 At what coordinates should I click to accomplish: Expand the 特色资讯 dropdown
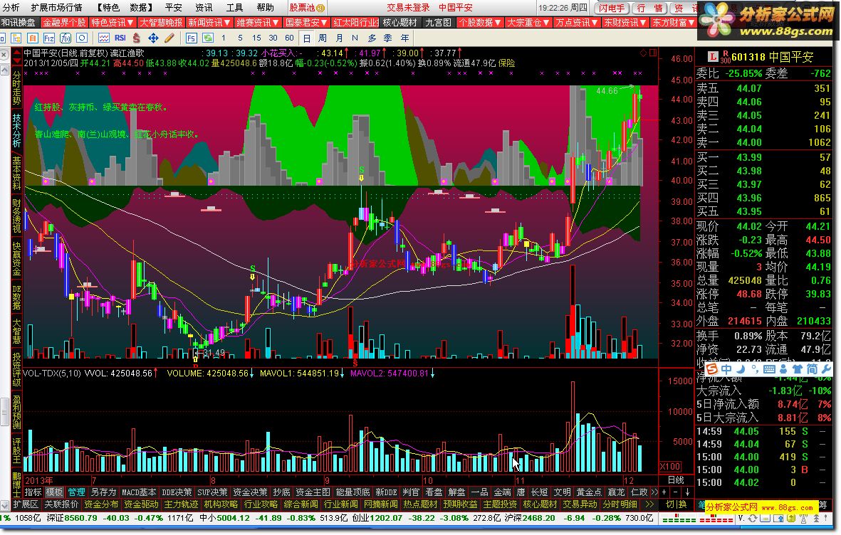coord(112,23)
